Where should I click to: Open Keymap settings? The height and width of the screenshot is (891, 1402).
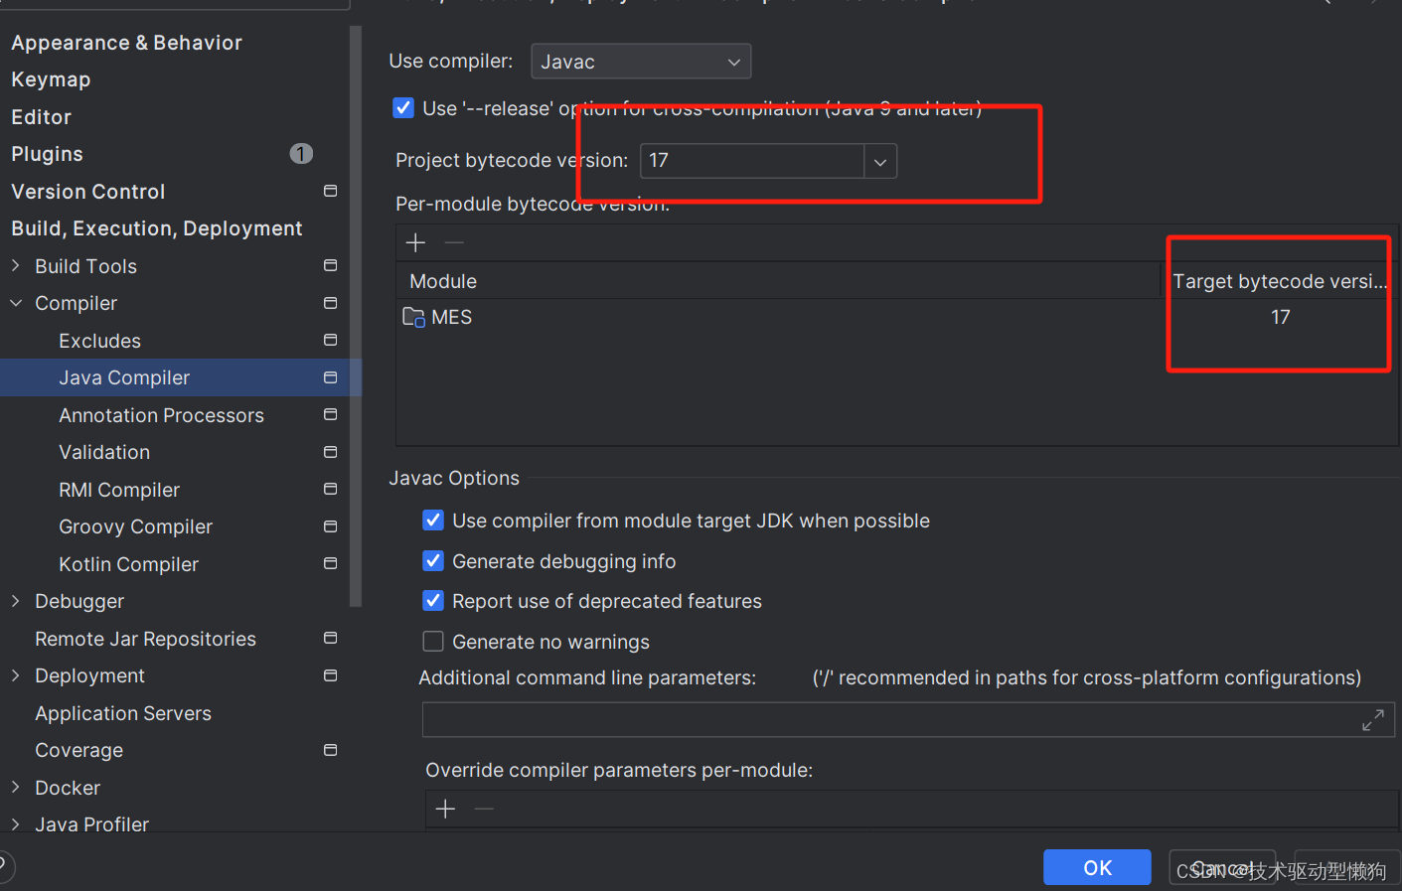click(x=51, y=79)
